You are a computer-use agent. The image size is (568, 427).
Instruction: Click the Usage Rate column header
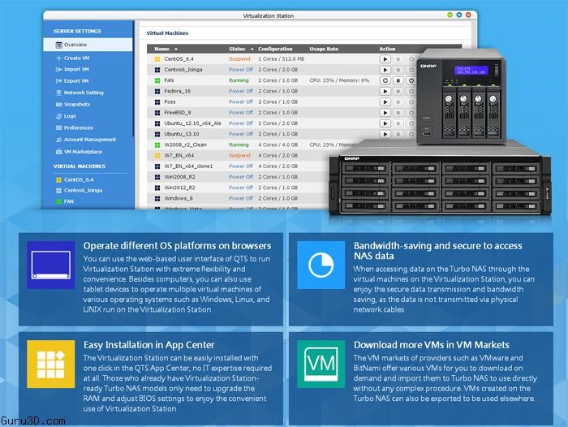tap(324, 49)
